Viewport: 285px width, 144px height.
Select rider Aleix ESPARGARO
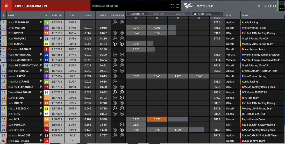click(19, 22)
